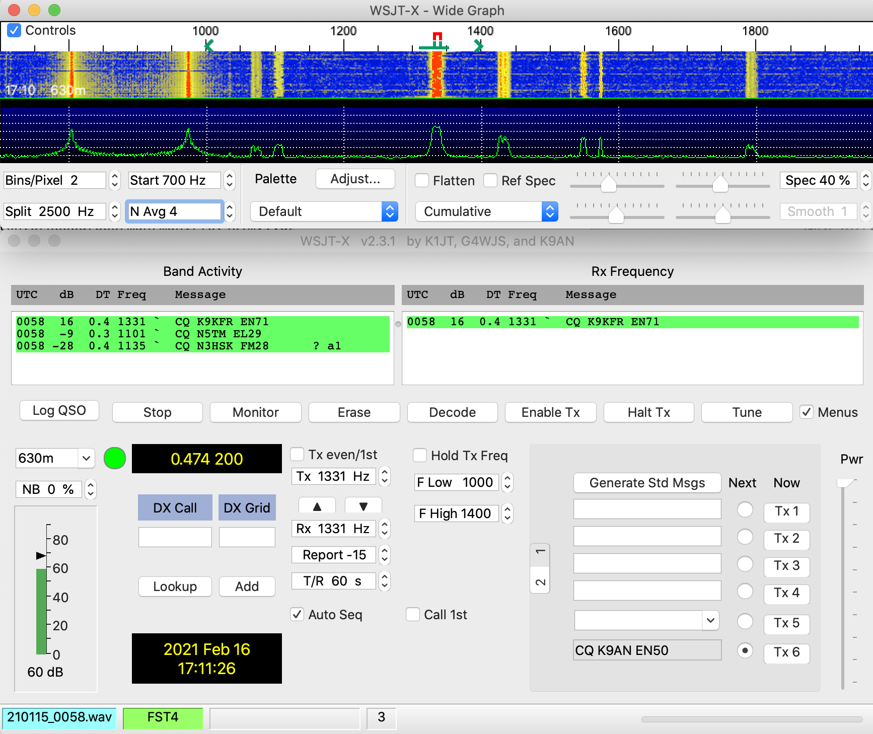Uncheck the Auto Seq option
This screenshot has width=873, height=734.
tap(298, 615)
